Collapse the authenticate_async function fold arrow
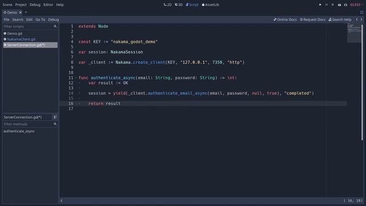Viewport: 366px width, 206px height. pos(75,78)
